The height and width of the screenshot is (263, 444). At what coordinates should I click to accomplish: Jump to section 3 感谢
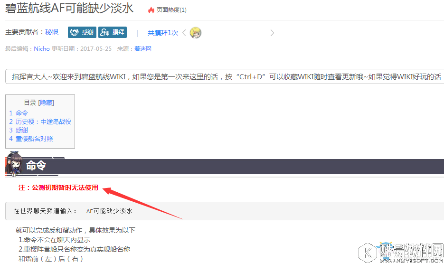tap(19, 130)
